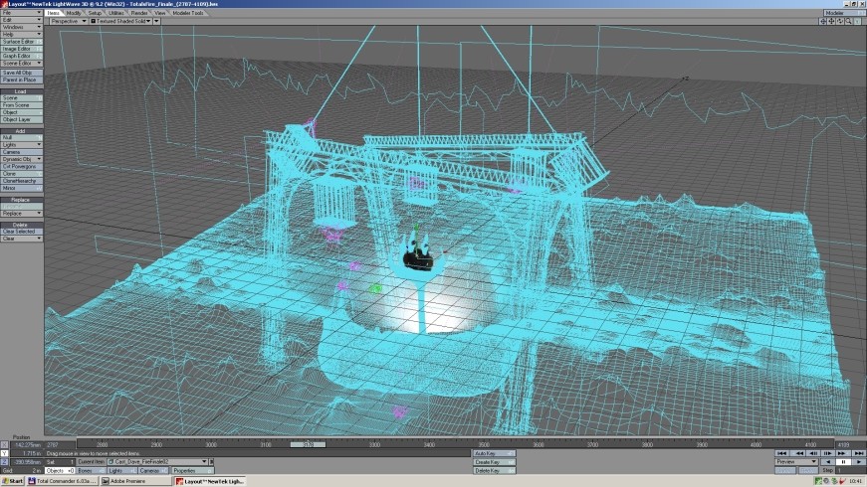Switch to Total Commander in the taskbar
Image resolution: width=867 pixels, height=487 pixels.
60,481
